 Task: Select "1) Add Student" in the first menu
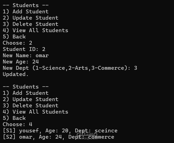(26, 11)
